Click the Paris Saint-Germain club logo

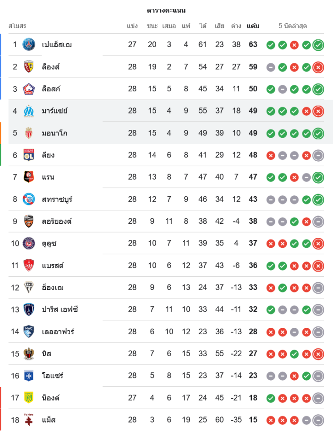(x=29, y=45)
